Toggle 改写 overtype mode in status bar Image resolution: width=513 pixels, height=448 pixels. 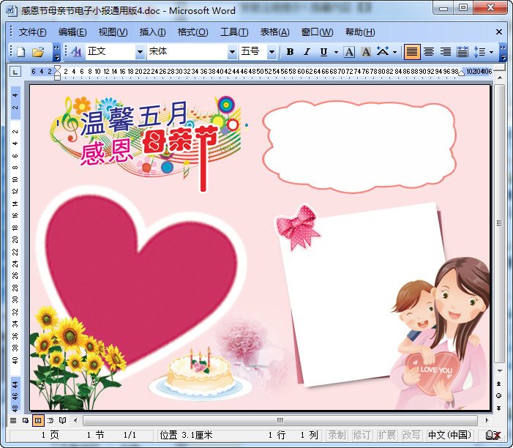point(411,436)
